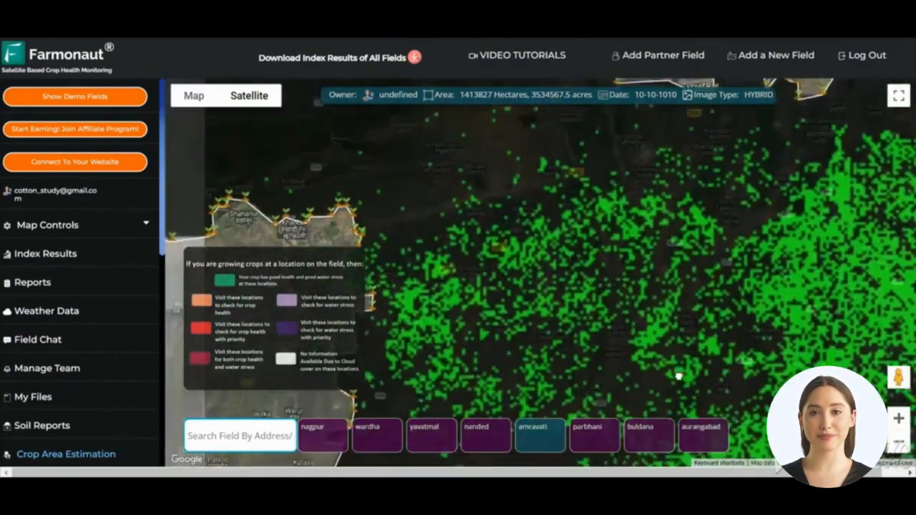Expand the Map Controls dropdown arrow
This screenshot has width=916, height=515.
[146, 223]
